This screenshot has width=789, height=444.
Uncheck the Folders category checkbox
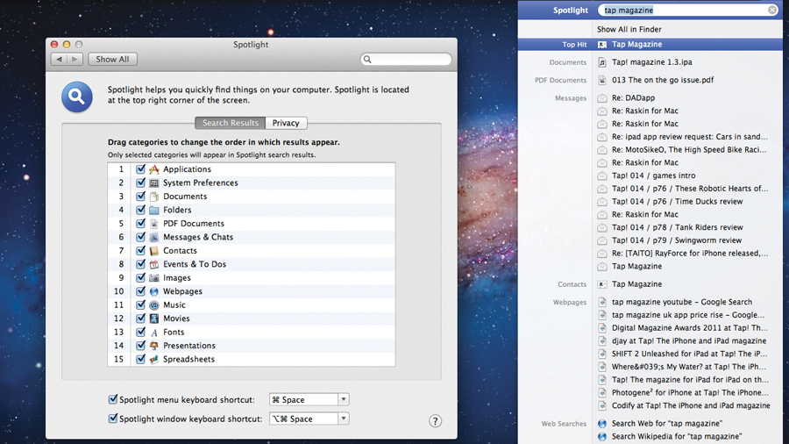pyautogui.click(x=140, y=210)
